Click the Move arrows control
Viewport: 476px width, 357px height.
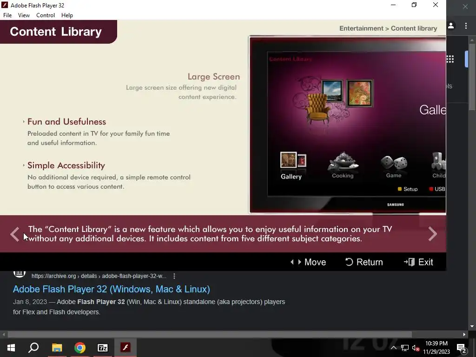pyautogui.click(x=308, y=262)
